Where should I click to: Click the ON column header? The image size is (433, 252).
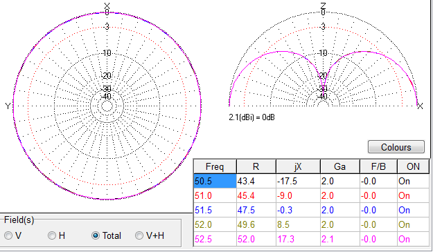pyautogui.click(x=413, y=166)
